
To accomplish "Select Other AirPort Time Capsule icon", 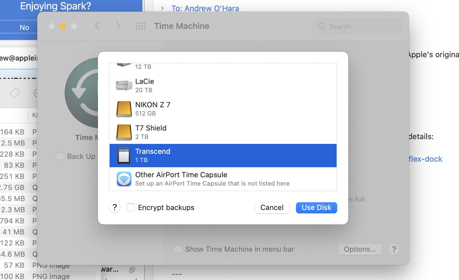I will [124, 179].
